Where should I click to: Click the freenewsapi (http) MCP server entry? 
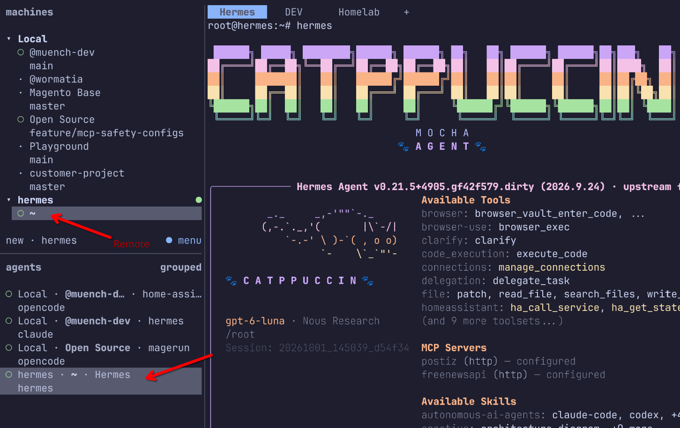coord(513,375)
